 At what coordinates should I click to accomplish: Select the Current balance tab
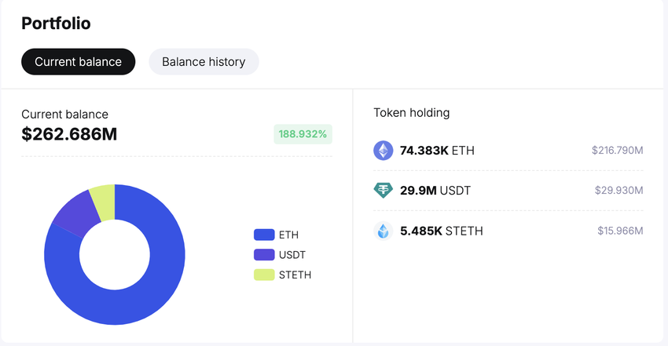(x=78, y=62)
